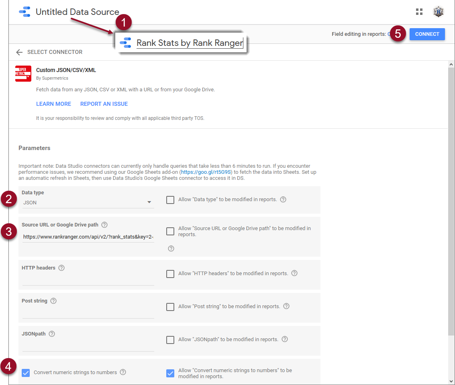455x385 pixels.
Task: Click SELECT CONNECTOR back link
Action: (x=55, y=52)
